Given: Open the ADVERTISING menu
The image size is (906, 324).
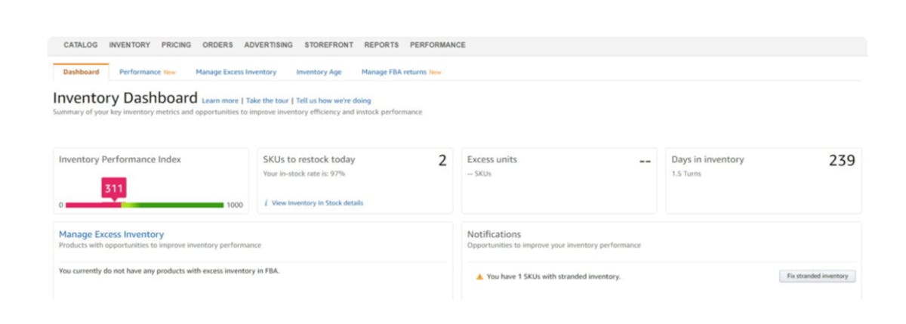Looking at the screenshot, I should (x=268, y=45).
